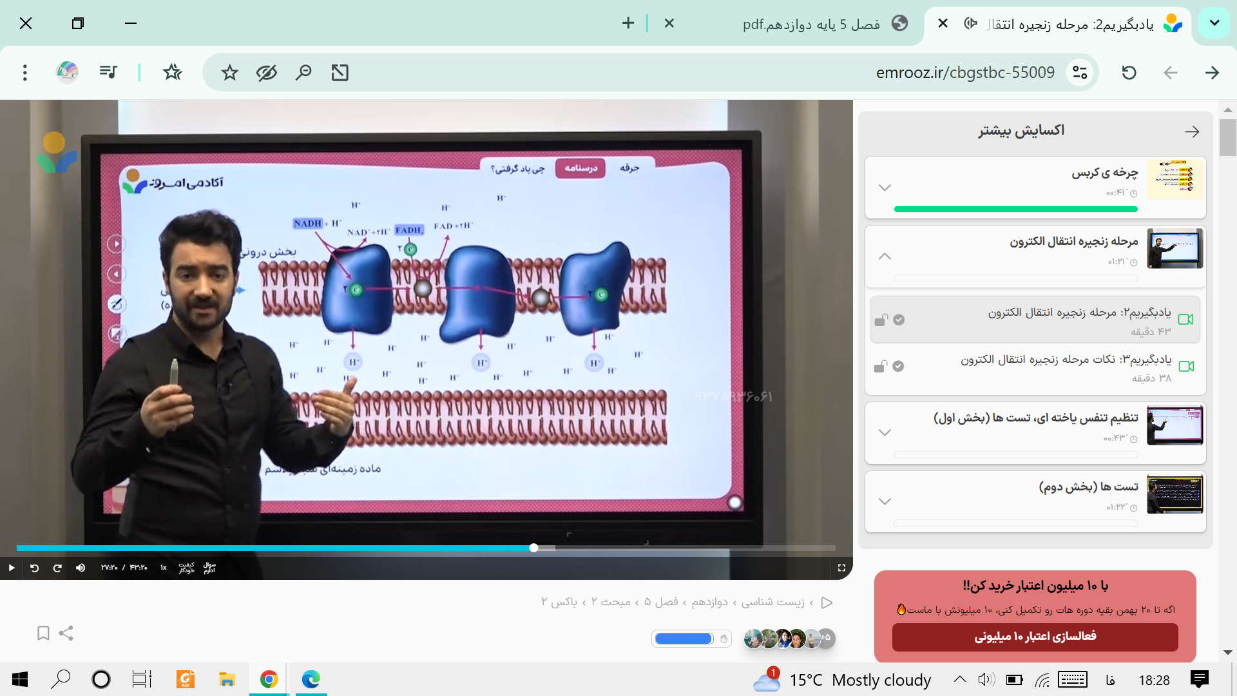Toggle completion check for یادبگیریم۲ lesson
Image resolution: width=1237 pixels, height=696 pixels.
pyautogui.click(x=899, y=320)
